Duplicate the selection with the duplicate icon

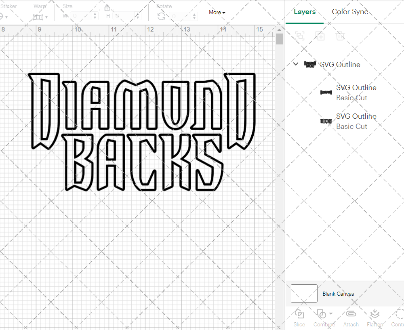tap(320, 36)
